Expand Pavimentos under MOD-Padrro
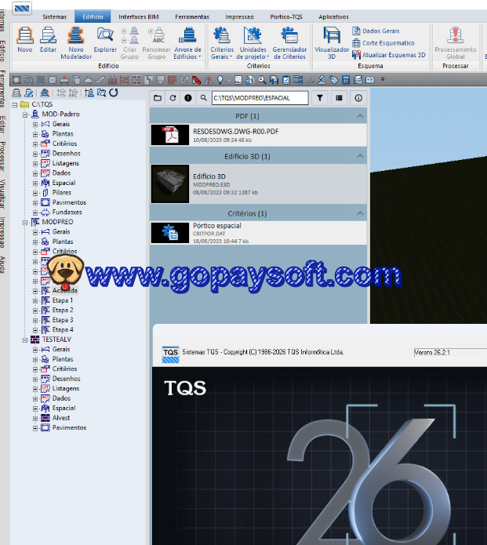The width and height of the screenshot is (487, 545). (x=35, y=202)
